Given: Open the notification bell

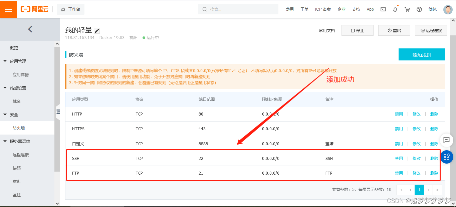Looking at the screenshot, I should [395, 9].
